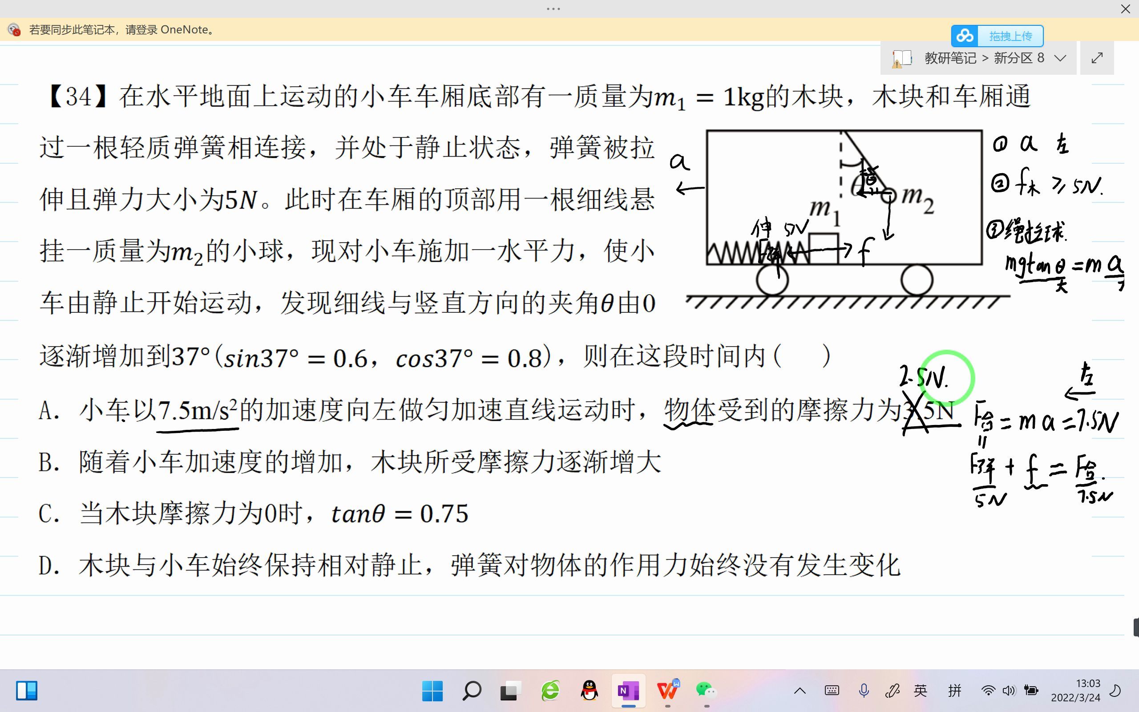Click the Baidu cloud upload icon
This screenshot has height=712, width=1139.
(x=965, y=36)
